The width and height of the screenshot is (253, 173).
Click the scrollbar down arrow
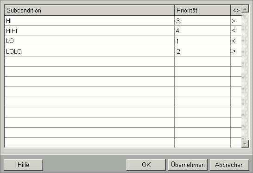coord(245,144)
